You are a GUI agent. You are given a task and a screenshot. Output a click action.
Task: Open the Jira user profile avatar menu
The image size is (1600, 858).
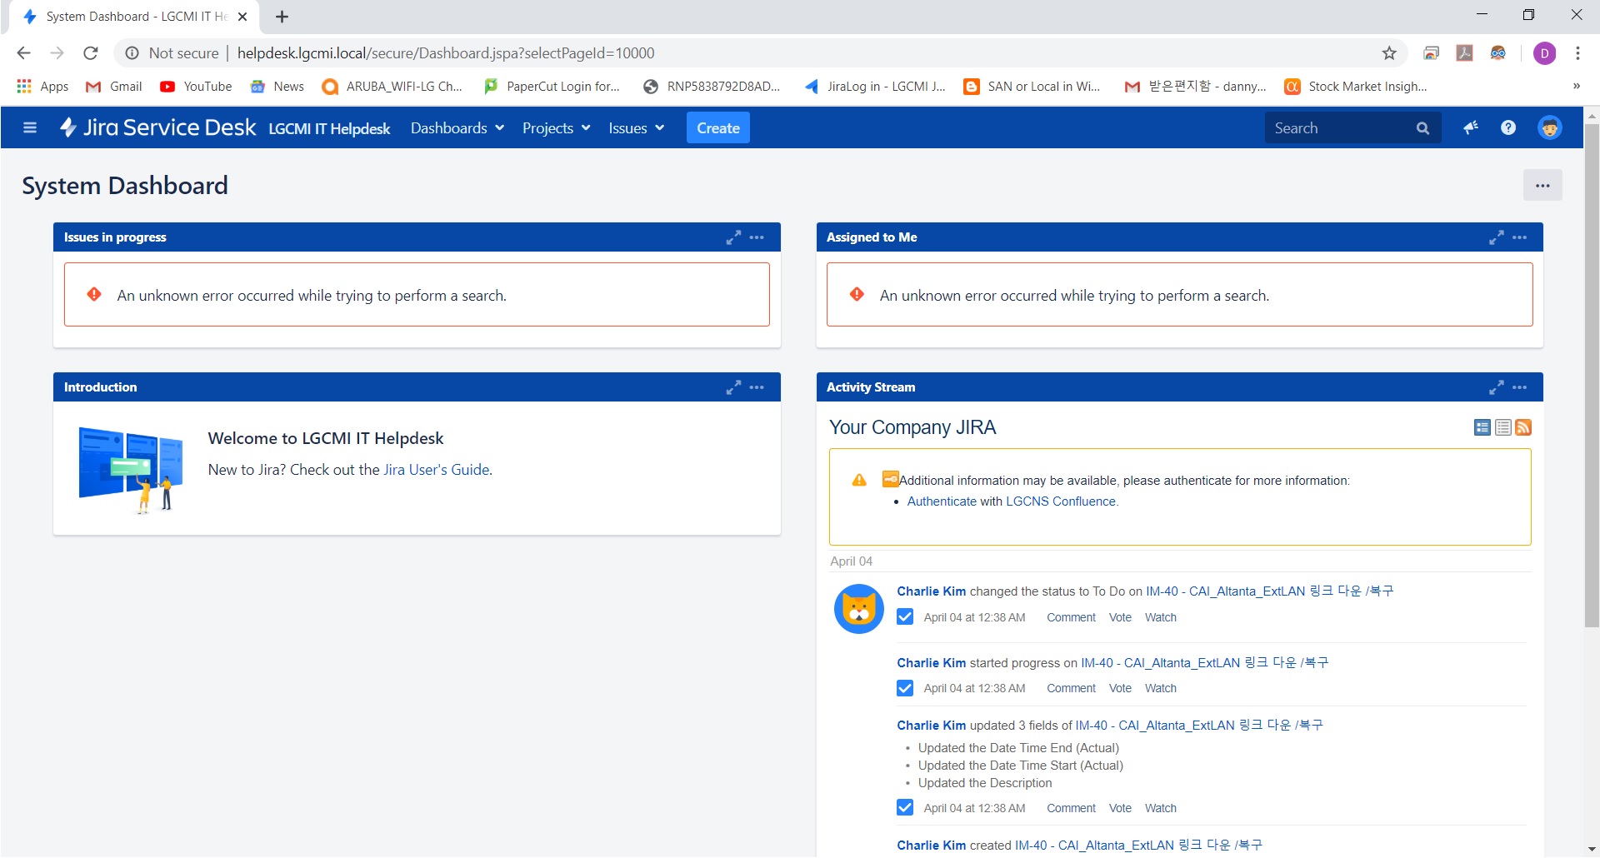(x=1550, y=127)
